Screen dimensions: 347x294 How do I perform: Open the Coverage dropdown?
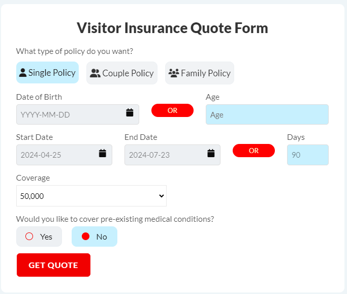point(91,196)
